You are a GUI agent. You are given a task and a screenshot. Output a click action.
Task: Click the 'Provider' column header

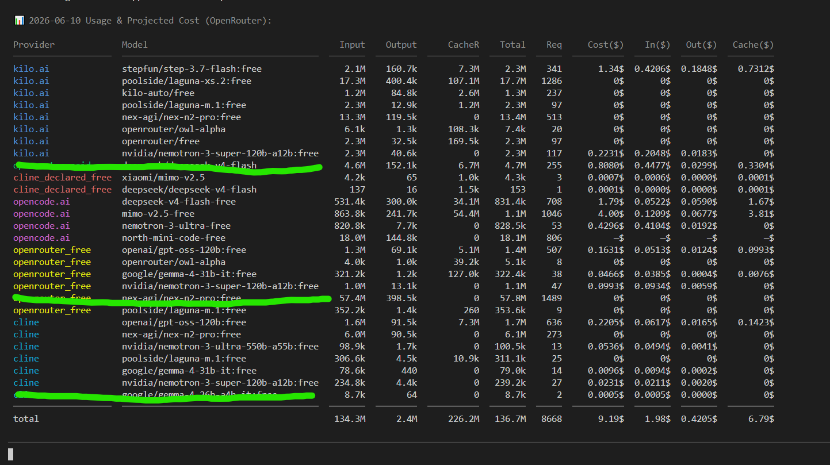[34, 45]
